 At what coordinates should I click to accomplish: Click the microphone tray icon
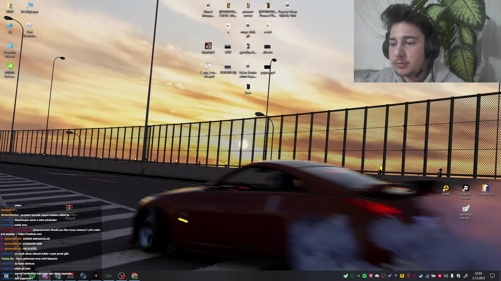tap(452, 276)
